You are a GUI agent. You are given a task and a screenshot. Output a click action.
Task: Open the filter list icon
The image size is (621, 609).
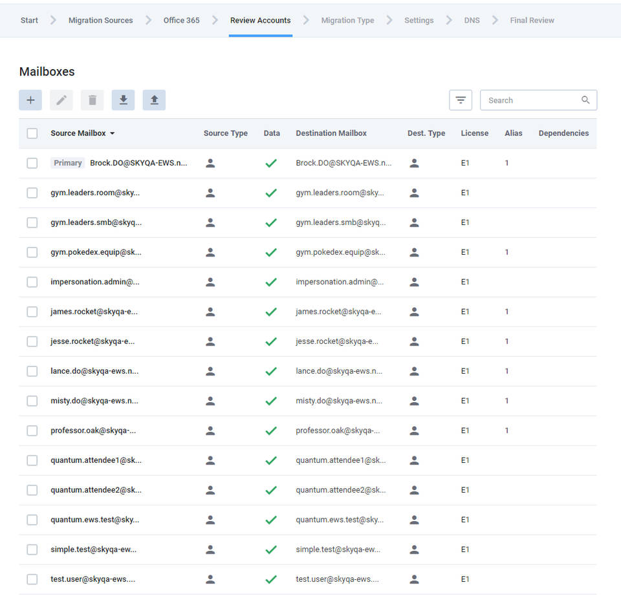[461, 100]
